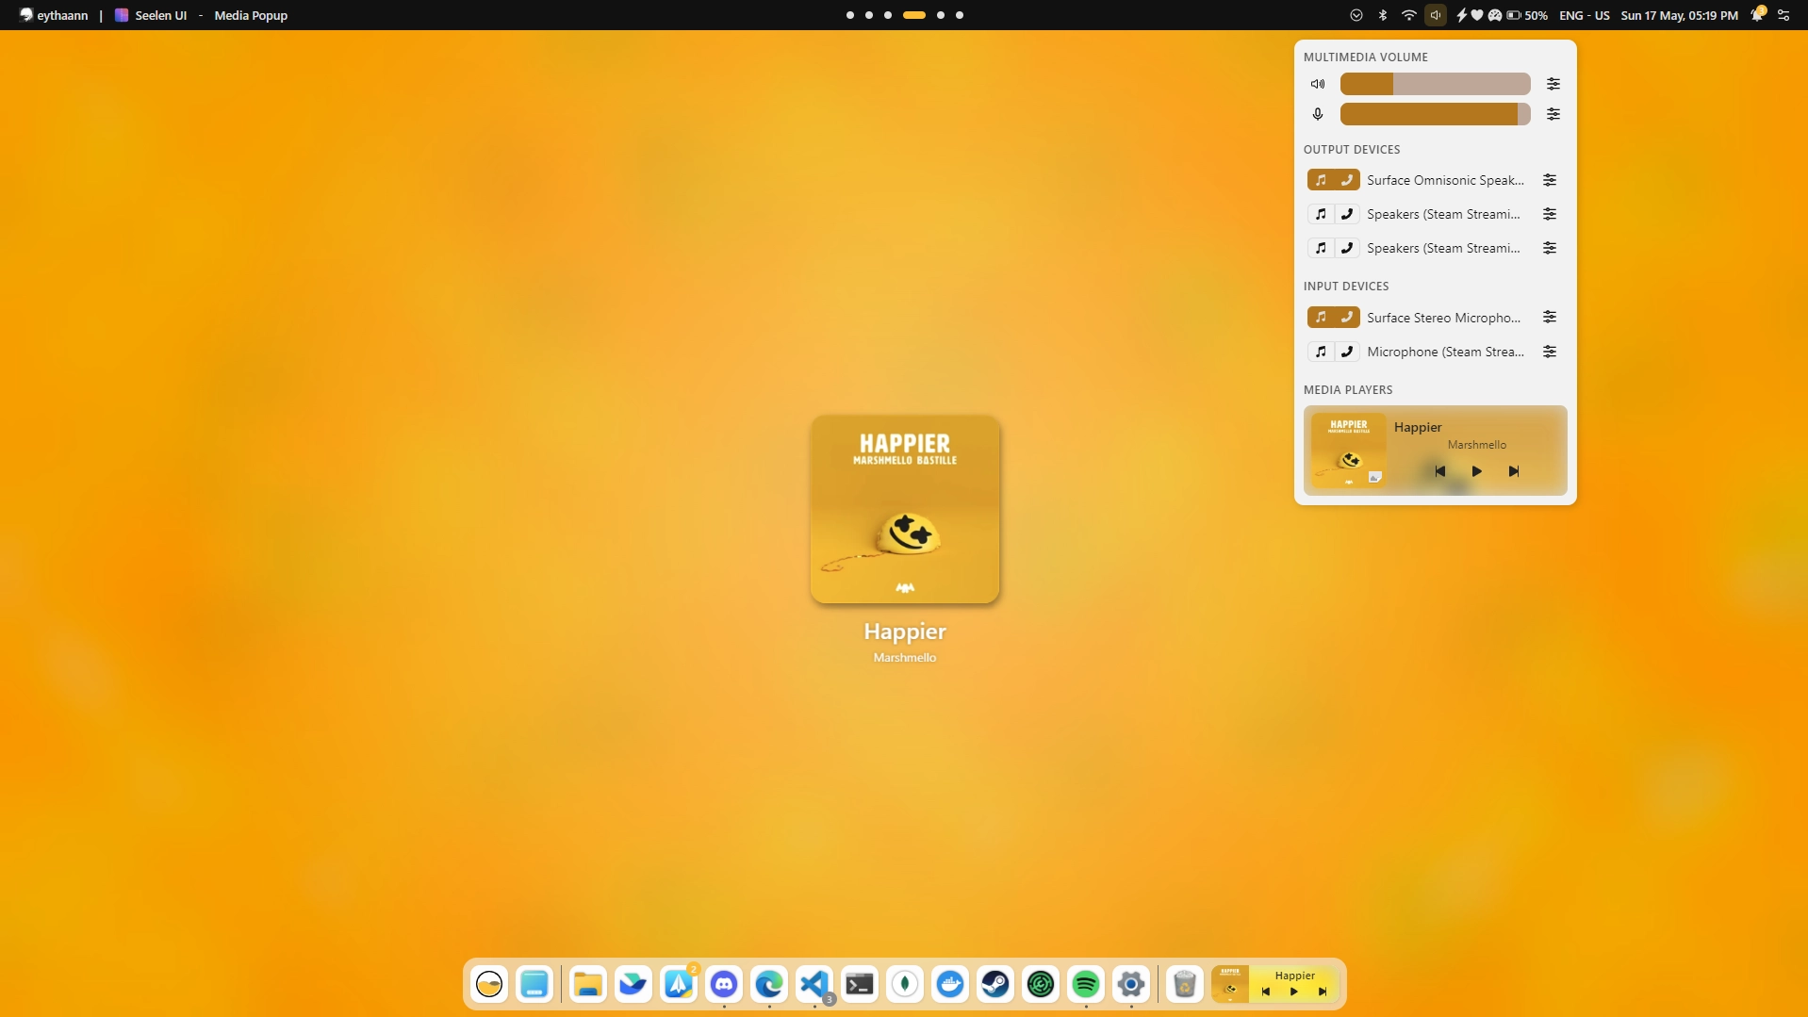The height and width of the screenshot is (1017, 1808).
Task: Click the lightning bolt power icon in top bar
Action: (1462, 15)
